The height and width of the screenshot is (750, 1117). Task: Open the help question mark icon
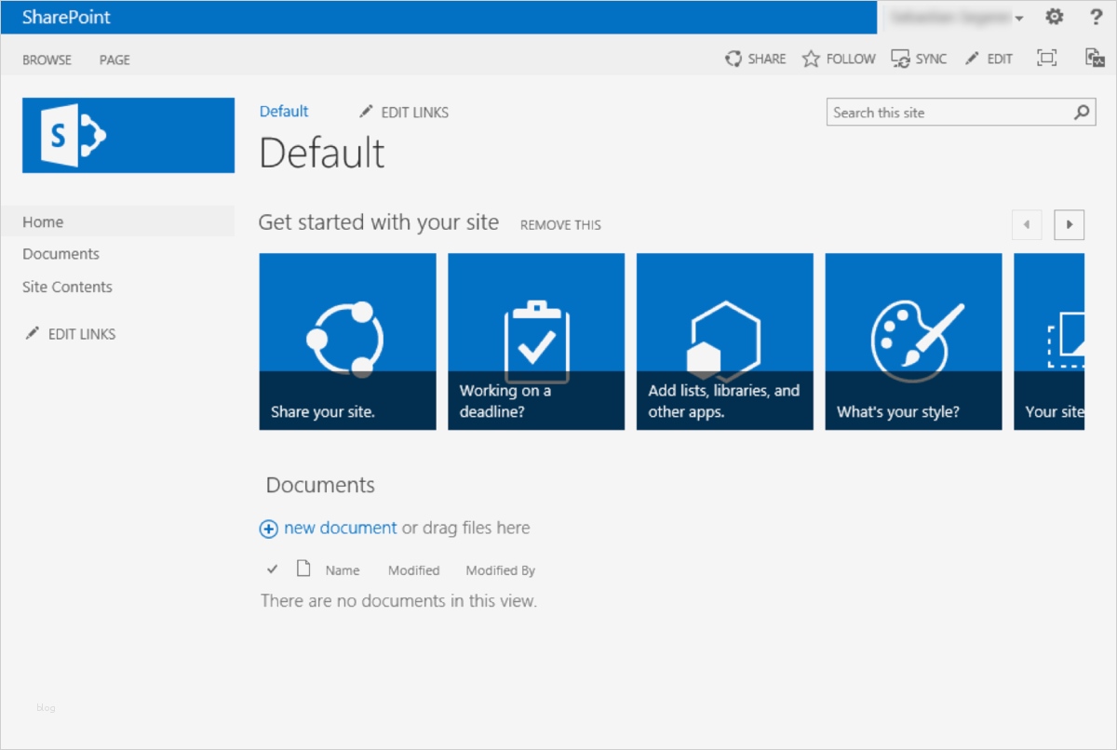pyautogui.click(x=1096, y=17)
